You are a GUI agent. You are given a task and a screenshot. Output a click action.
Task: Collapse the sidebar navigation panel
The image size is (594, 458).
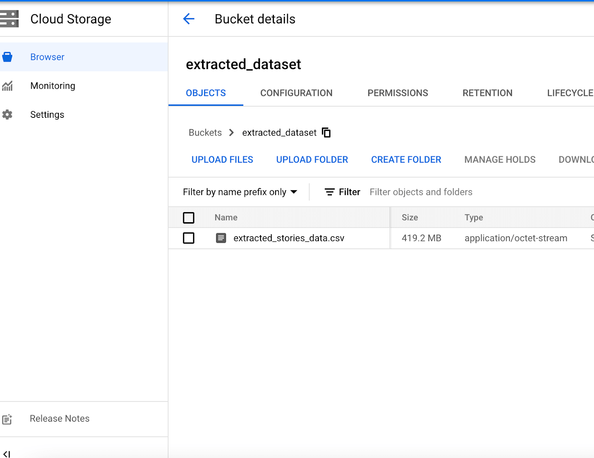click(7, 454)
